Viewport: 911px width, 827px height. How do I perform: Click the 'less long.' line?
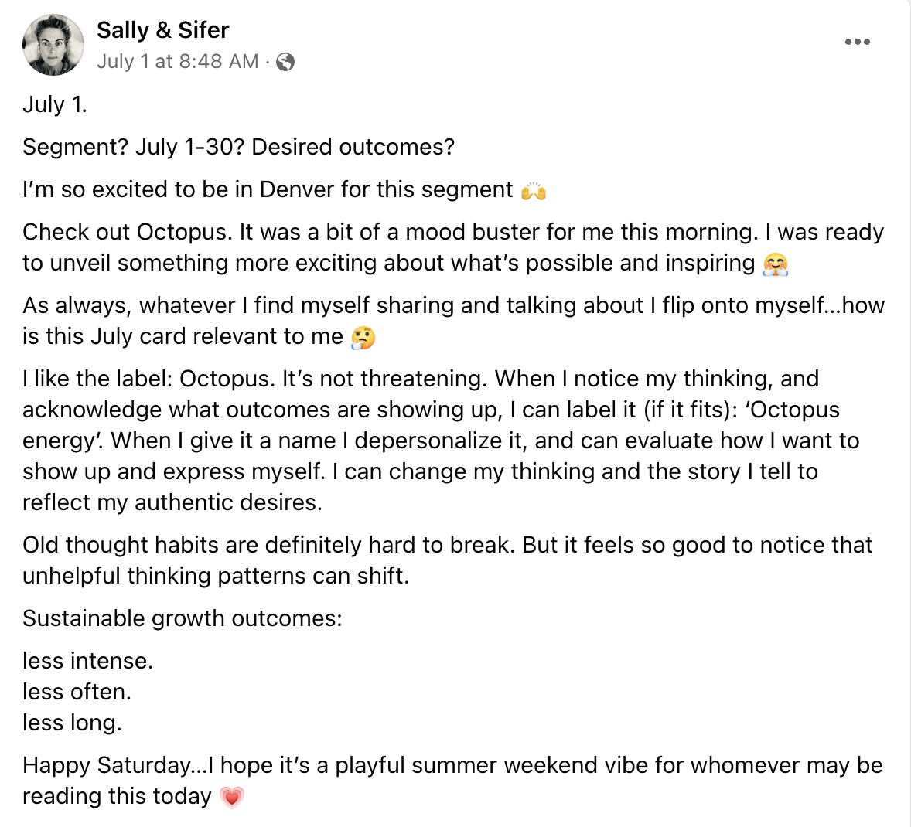click(72, 723)
